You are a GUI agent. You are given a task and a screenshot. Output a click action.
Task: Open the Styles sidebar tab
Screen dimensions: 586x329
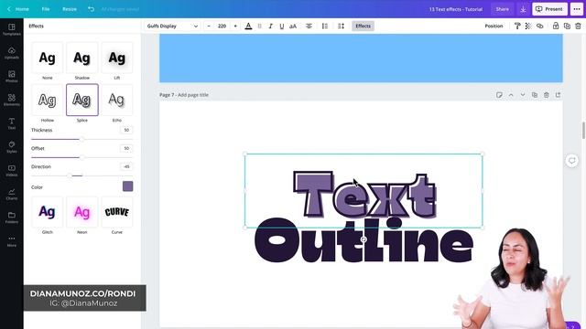point(12,147)
